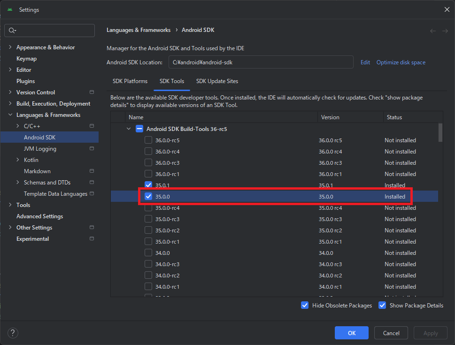
Task: Uncheck the 35.0.1 build tools checkbox
Action: [x=148, y=185]
